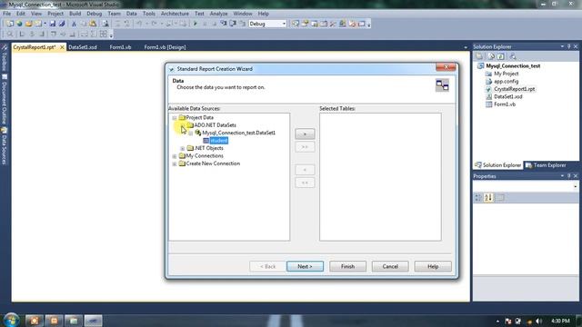Viewport: 582px width, 327px height.
Task: Click the Save toolbar icon
Action: click(53, 24)
